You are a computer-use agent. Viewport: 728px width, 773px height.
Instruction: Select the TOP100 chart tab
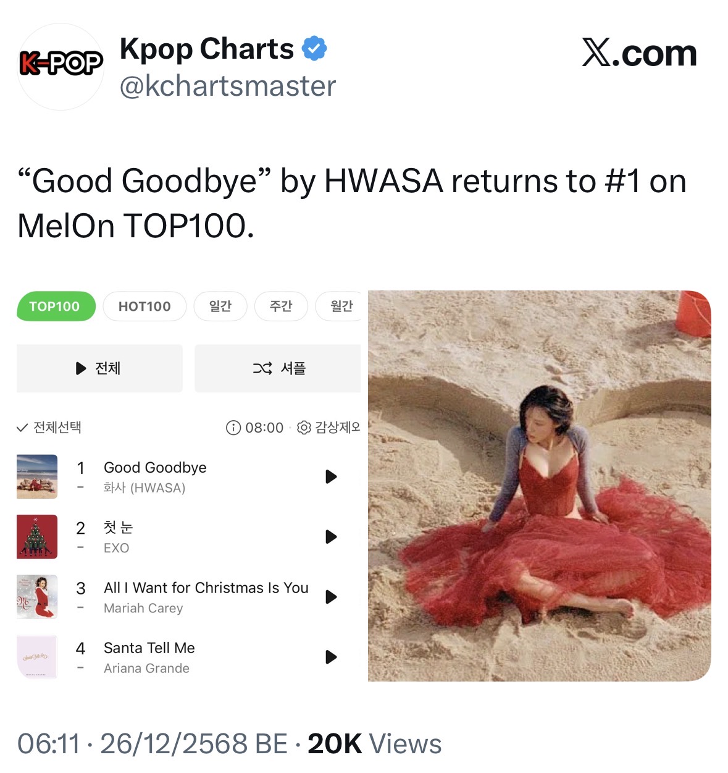tap(56, 306)
